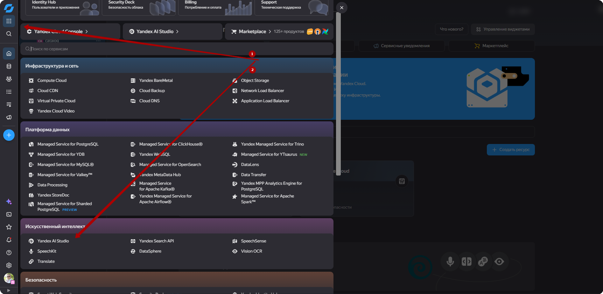Open Yandex AI Studio under Искусственный интеллект
The width and height of the screenshot is (603, 294).
pyautogui.click(x=53, y=241)
